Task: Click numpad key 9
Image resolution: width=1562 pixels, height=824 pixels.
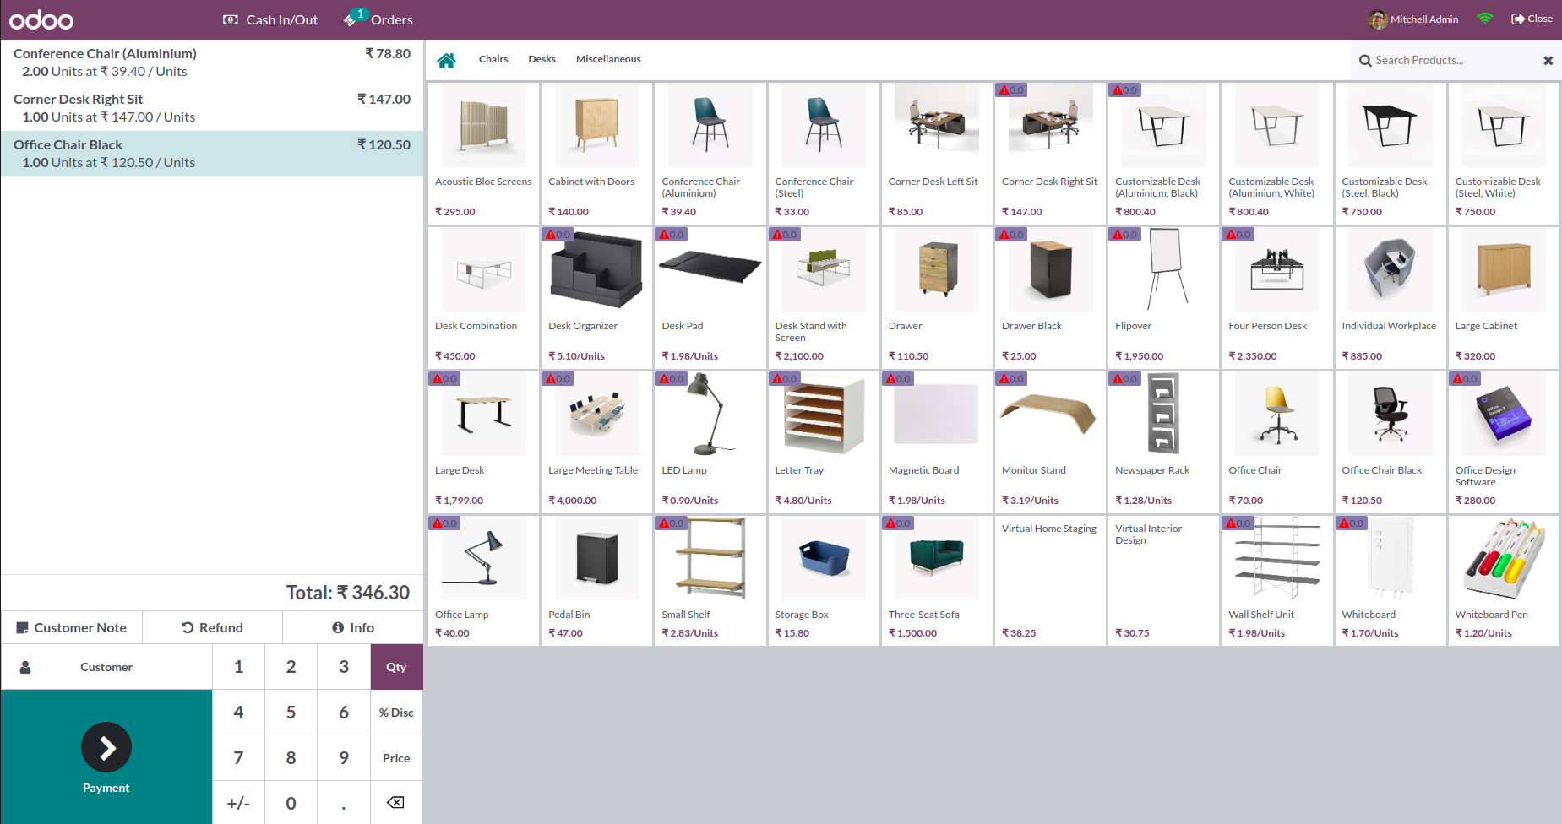Action: coord(344,758)
